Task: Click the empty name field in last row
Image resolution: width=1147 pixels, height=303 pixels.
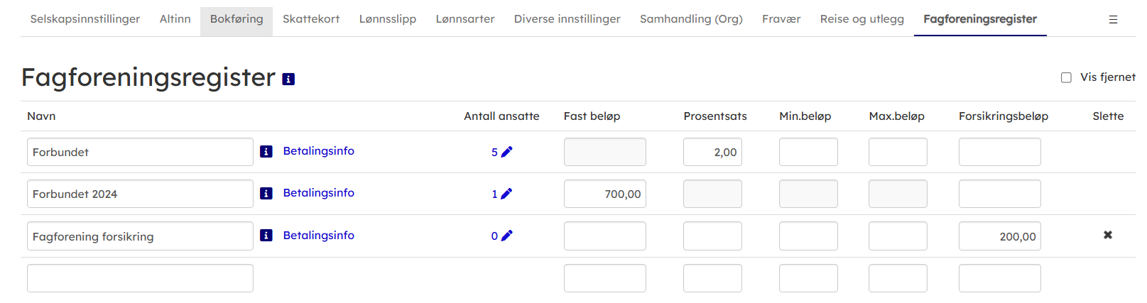Action: 140,278
